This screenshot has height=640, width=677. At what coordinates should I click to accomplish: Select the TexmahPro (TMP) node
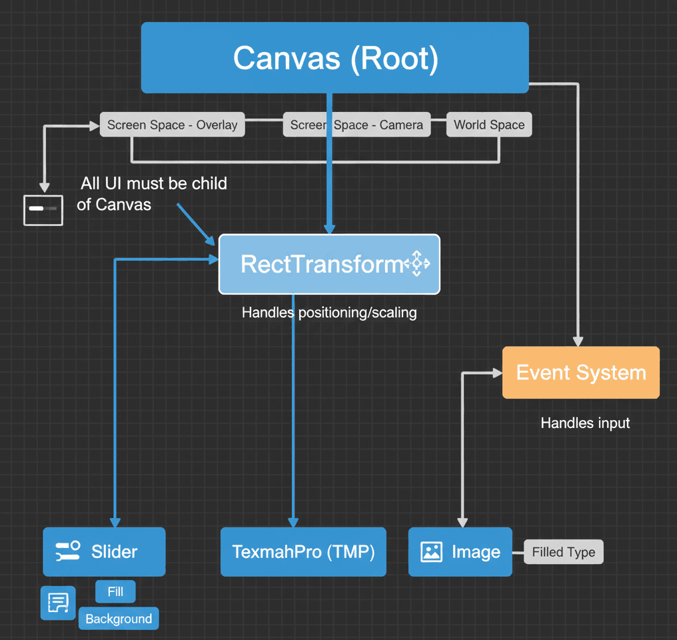pos(303,552)
